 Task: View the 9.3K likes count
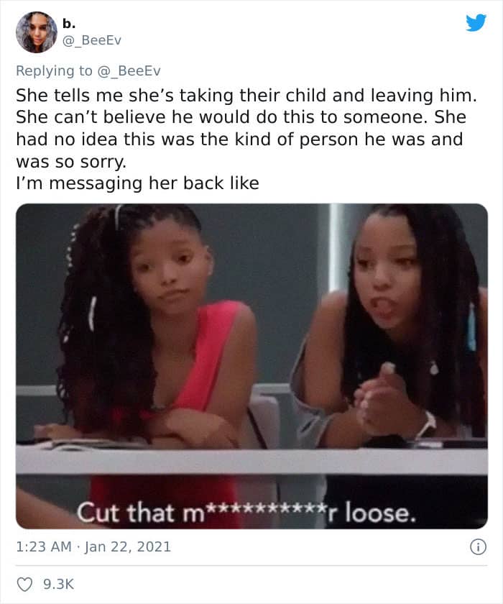(58, 584)
